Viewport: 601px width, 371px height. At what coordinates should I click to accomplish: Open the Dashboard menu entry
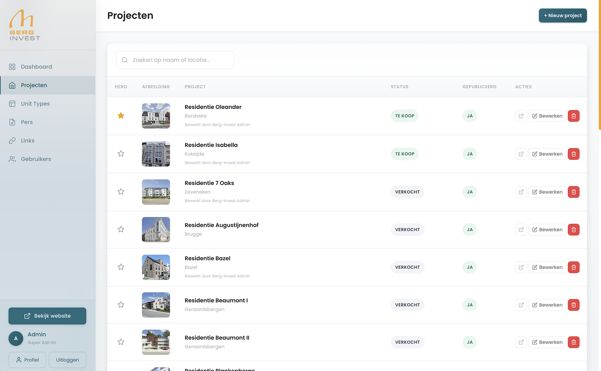point(37,66)
